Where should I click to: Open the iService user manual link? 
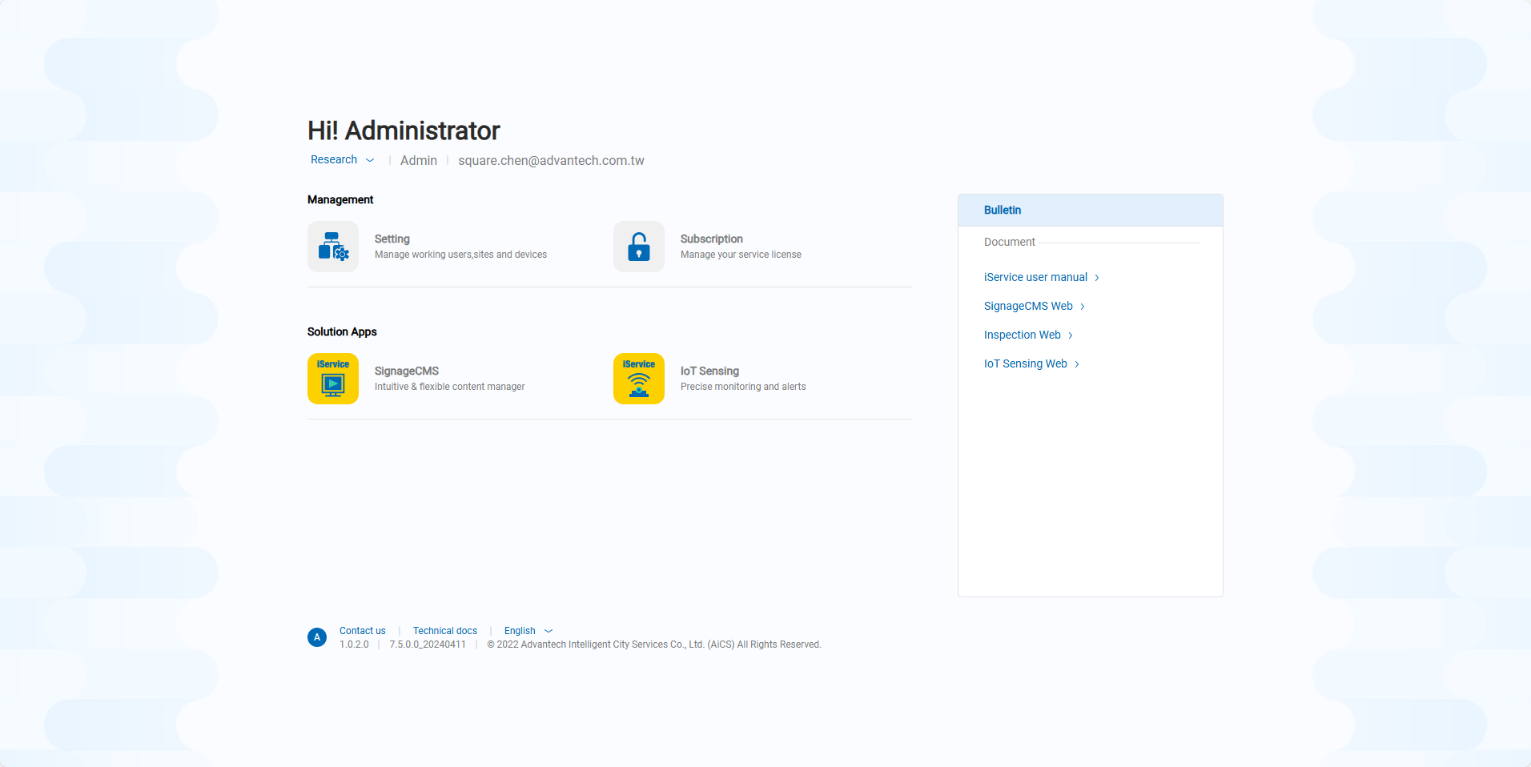1035,277
